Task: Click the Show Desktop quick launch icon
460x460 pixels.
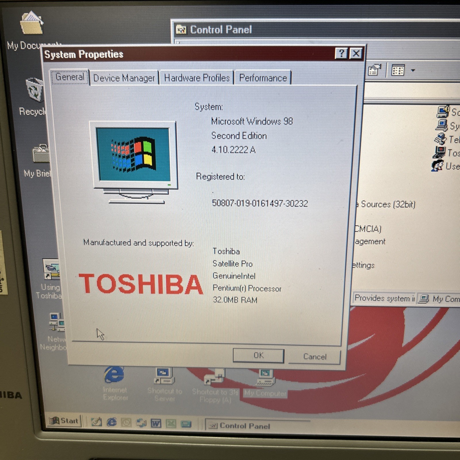Action: tap(96, 422)
